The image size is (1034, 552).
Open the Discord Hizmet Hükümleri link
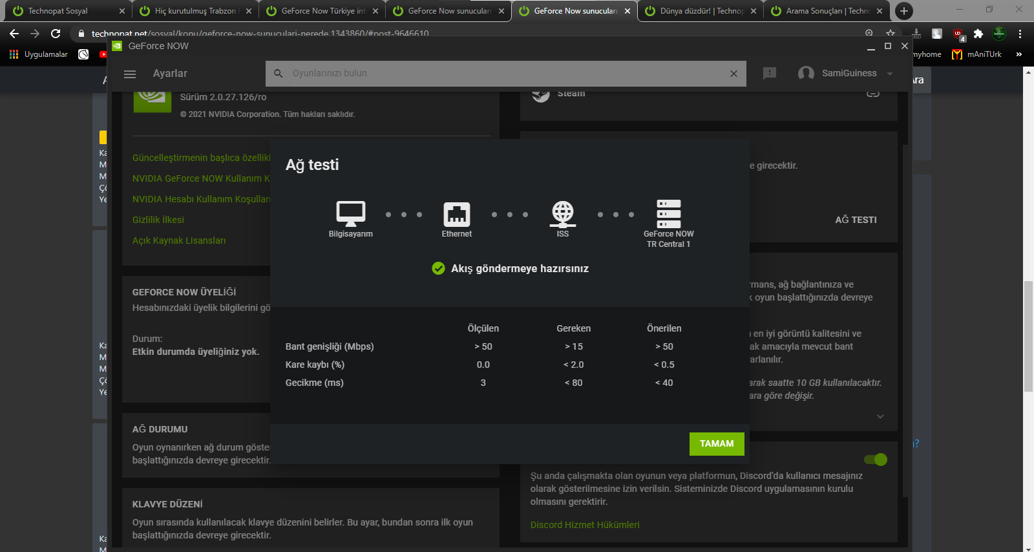click(x=585, y=525)
